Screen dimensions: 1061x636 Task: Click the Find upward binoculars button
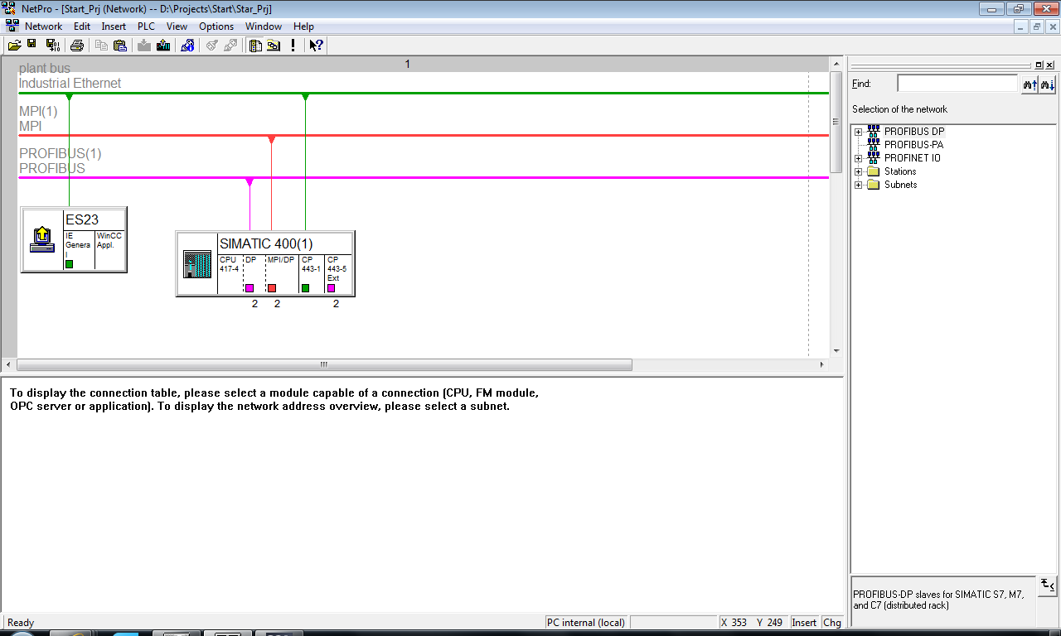click(x=1030, y=84)
